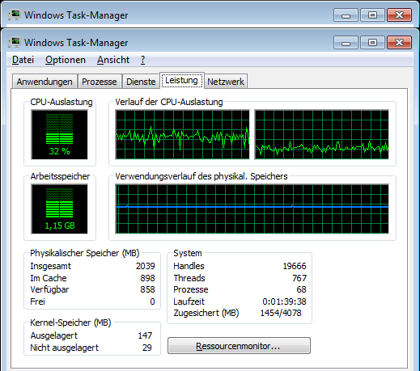420x371 pixels.
Task: Select the Leistung tab
Action: pyautogui.click(x=182, y=80)
